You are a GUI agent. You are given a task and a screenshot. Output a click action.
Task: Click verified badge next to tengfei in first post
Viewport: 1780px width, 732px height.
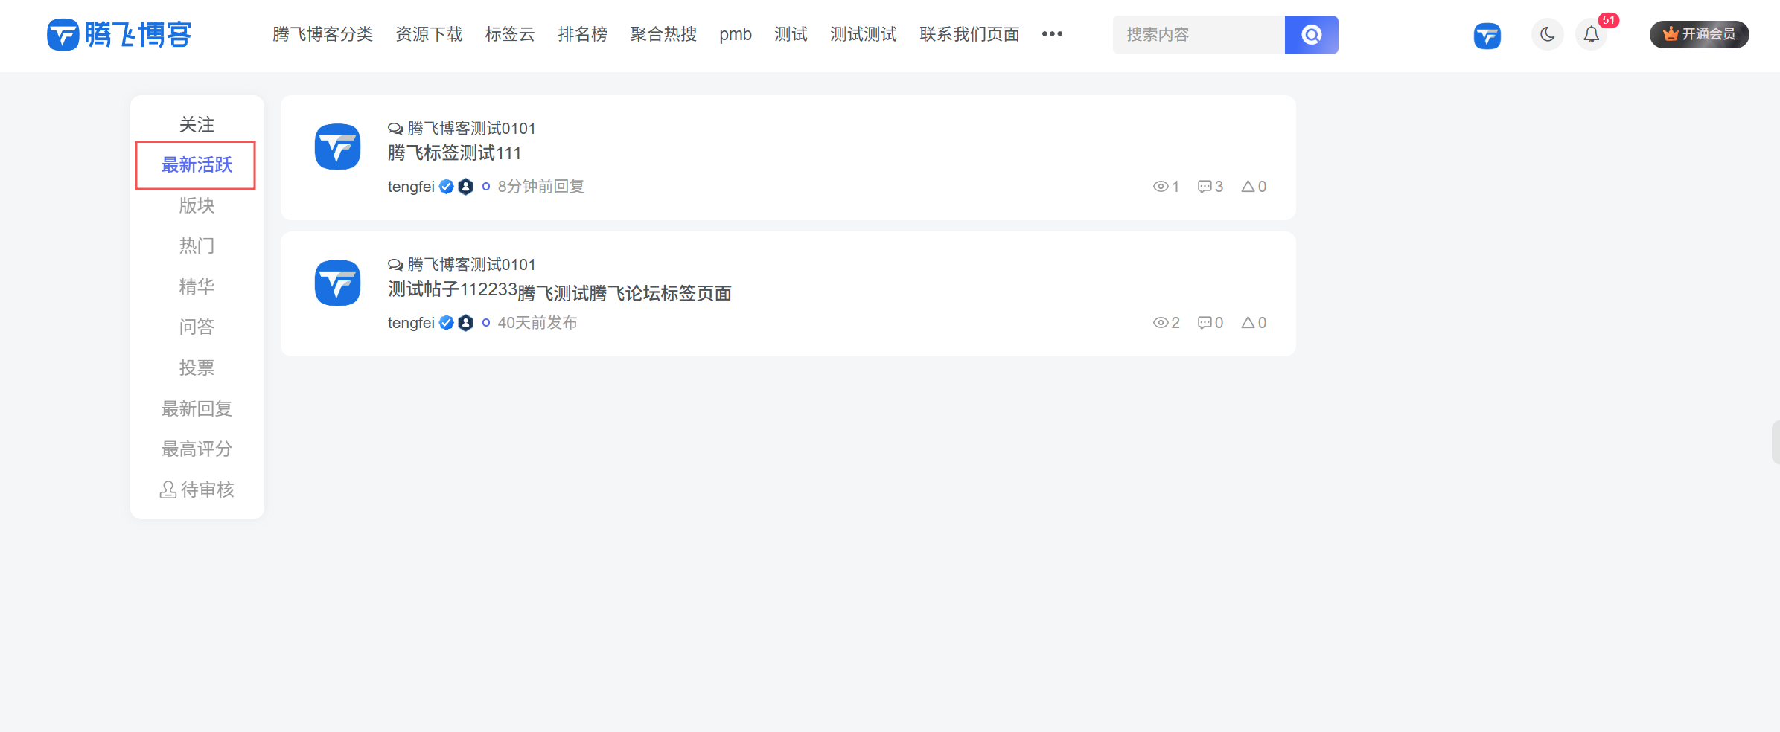(x=447, y=187)
